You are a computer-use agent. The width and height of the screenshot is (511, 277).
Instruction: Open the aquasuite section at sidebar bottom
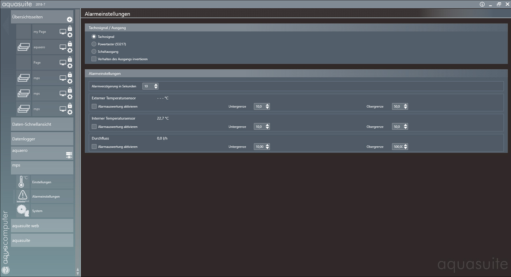click(x=42, y=240)
